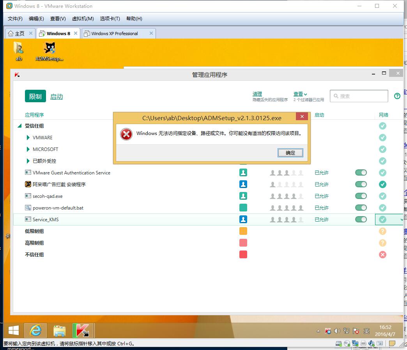This screenshot has width=407, height=350.
Task: Click the Kaspersky tray icon
Action: point(328,331)
